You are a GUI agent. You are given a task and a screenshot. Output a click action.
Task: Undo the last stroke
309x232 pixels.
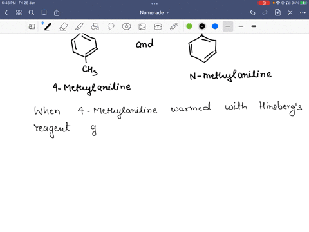pos(252,13)
